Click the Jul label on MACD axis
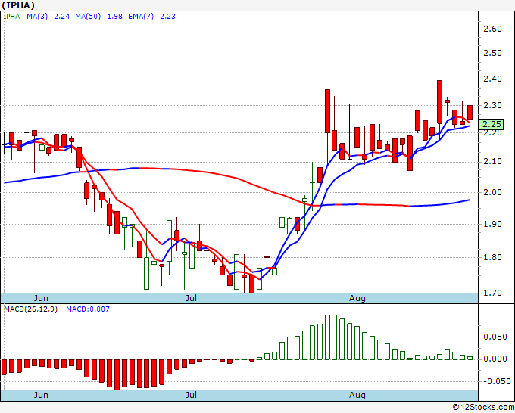515x413 pixels. coord(191,395)
